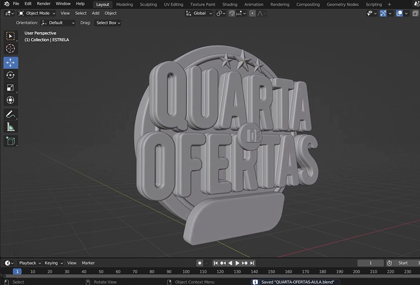Activate the 3D Cursor tool

pos(10,48)
